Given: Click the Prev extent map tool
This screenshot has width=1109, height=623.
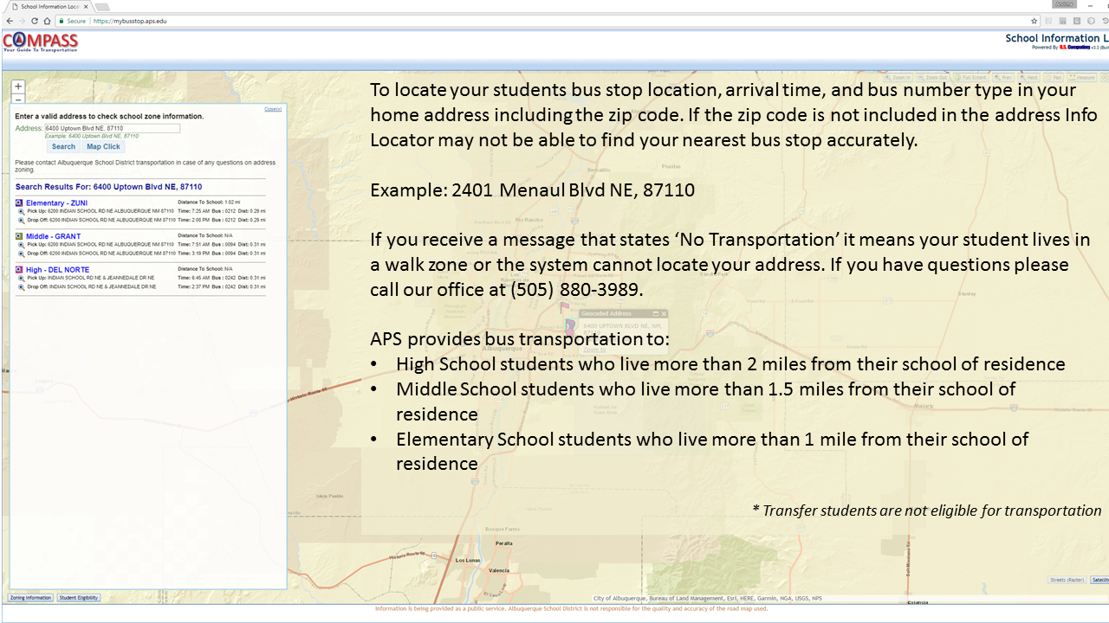Looking at the screenshot, I should pyautogui.click(x=1005, y=78).
